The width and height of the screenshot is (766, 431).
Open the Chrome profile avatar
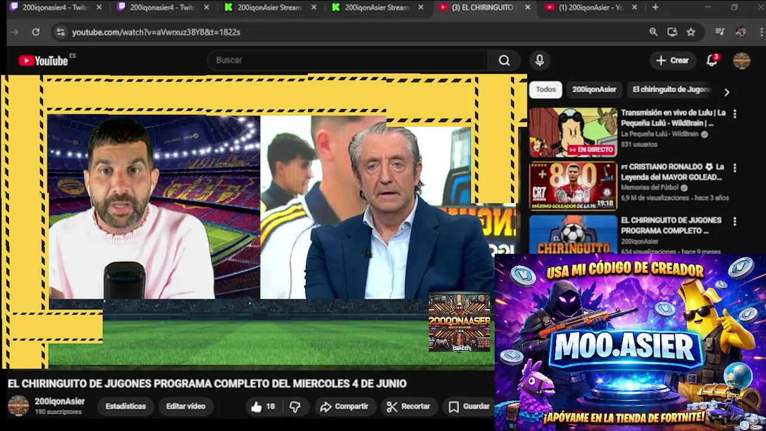tap(741, 32)
